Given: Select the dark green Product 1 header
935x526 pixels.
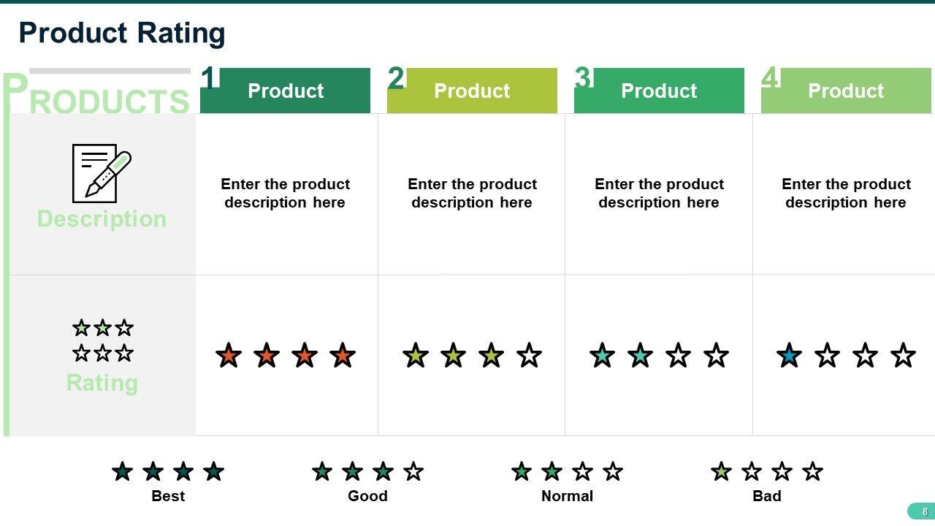Looking at the screenshot, I should [x=286, y=91].
